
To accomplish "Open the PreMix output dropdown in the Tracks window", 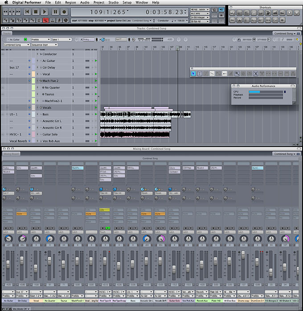I will (x=41, y=40).
